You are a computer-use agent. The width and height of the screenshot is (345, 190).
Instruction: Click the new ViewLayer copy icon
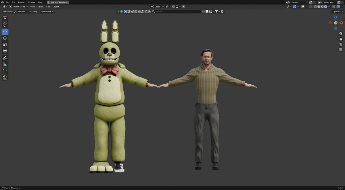coord(339,2)
